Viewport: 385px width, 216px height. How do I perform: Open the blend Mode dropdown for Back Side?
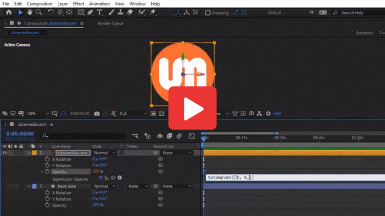pos(104,186)
